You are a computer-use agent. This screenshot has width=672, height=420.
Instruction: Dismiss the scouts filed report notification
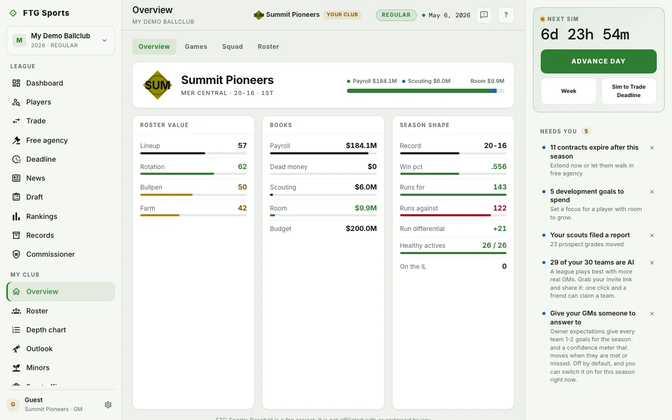click(x=652, y=236)
